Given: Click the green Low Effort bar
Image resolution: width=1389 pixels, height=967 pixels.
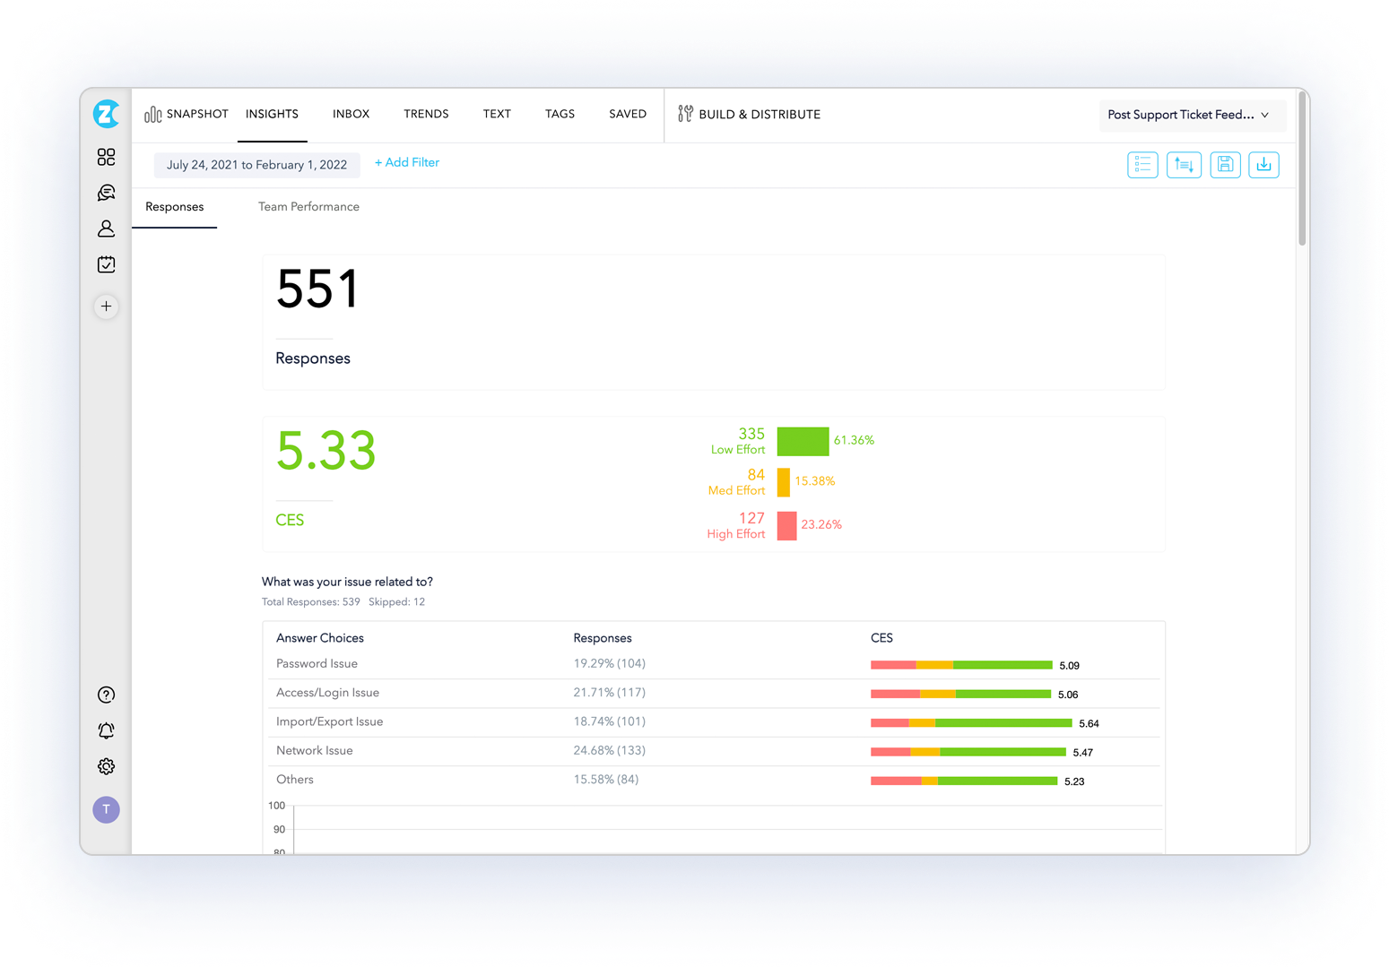Looking at the screenshot, I should pyautogui.click(x=803, y=441).
